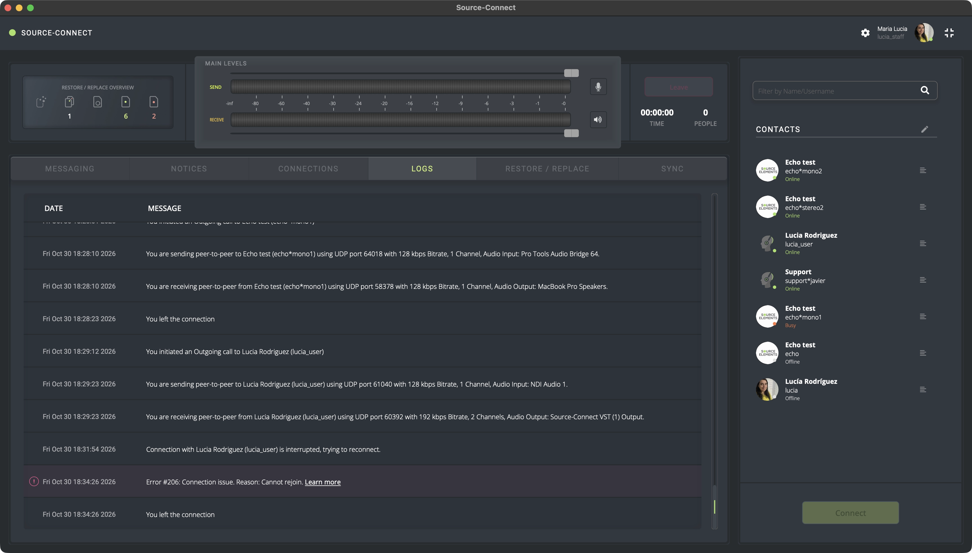Image resolution: width=972 pixels, height=553 pixels.
Task: Click the first Restore/Replace overview icon
Action: tap(41, 102)
